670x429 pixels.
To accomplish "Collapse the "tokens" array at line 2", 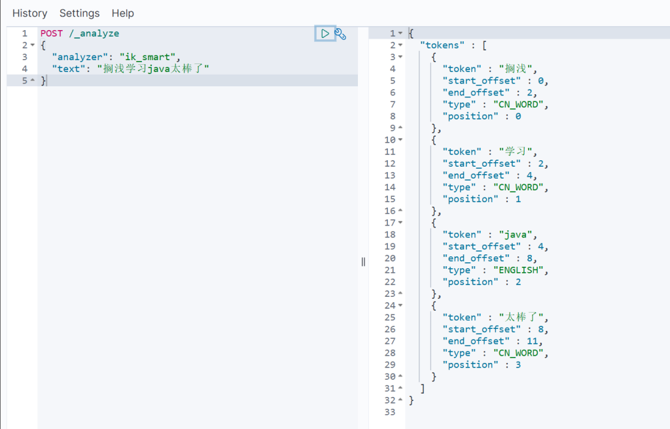I will click(400, 45).
